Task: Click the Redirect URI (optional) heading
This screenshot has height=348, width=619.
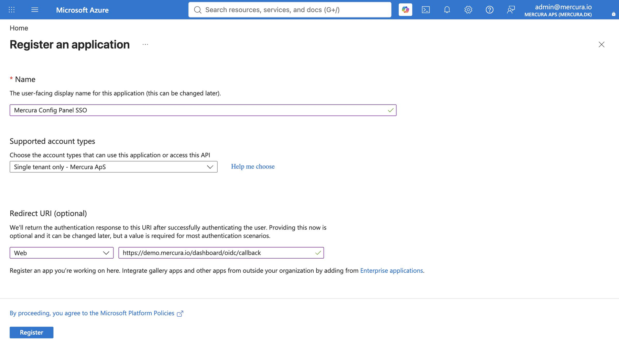Action: coord(48,213)
